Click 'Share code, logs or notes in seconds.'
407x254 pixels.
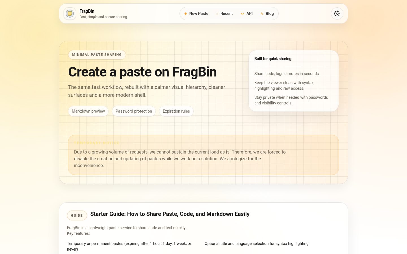point(287,74)
